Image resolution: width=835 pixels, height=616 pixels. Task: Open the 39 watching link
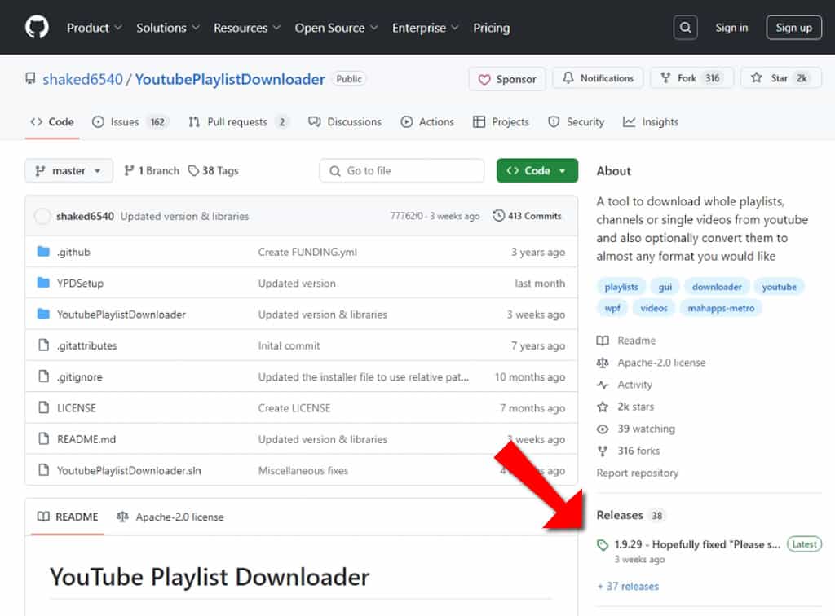636,429
